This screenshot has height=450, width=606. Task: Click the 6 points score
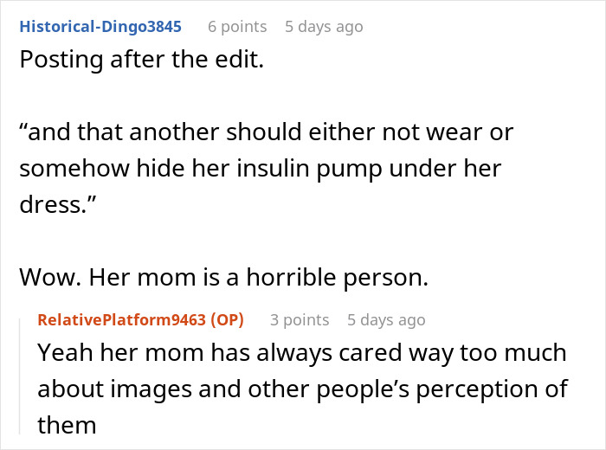coord(237,27)
